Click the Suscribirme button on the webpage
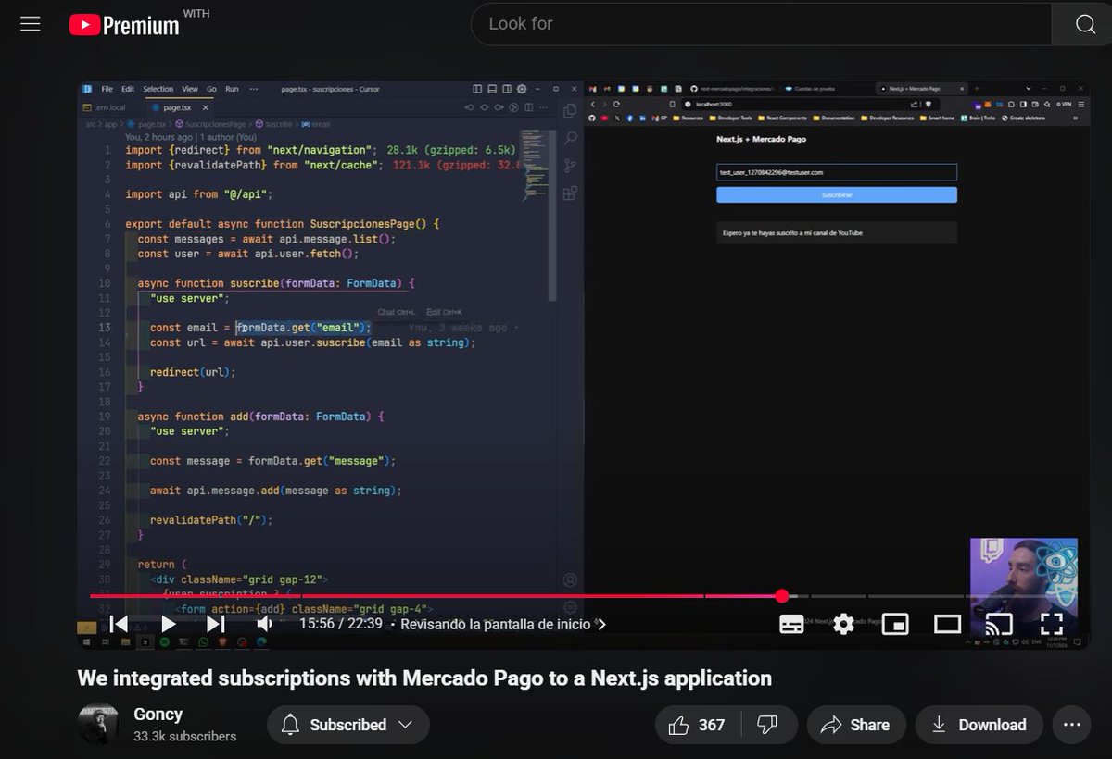The width and height of the screenshot is (1112, 759). 836,194
